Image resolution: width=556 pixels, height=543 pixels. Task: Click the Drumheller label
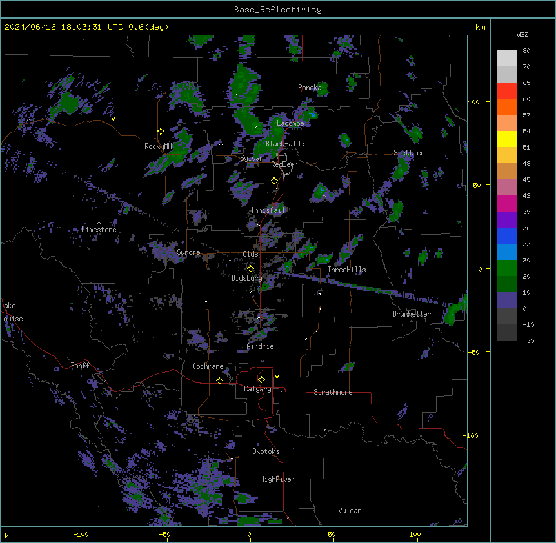(412, 314)
